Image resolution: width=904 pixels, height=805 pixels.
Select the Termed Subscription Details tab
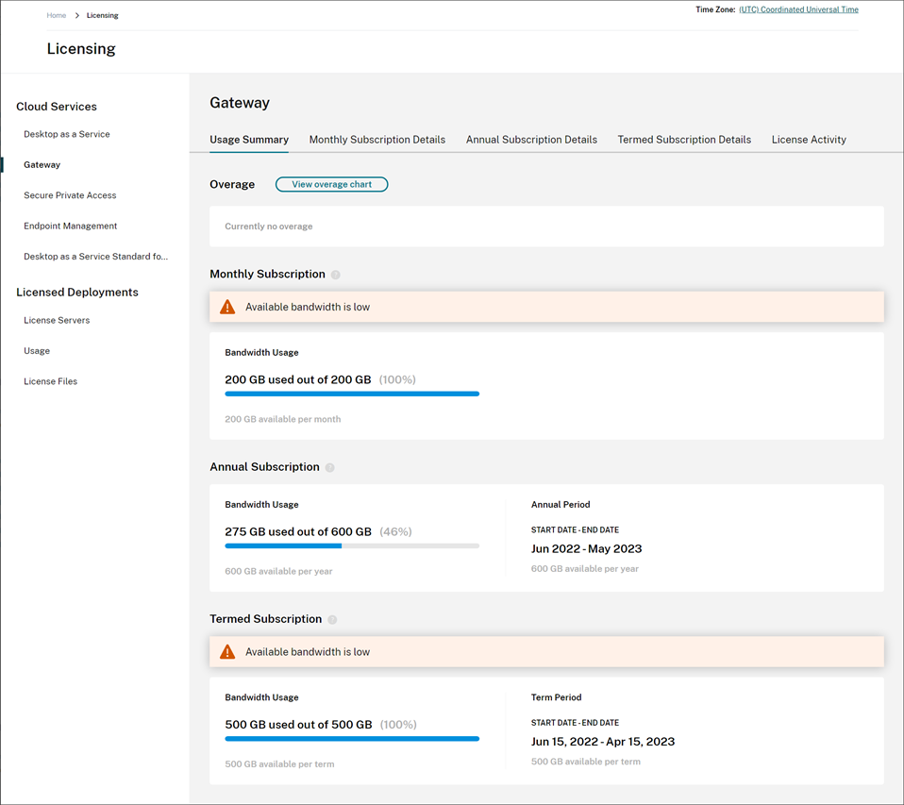[683, 139]
